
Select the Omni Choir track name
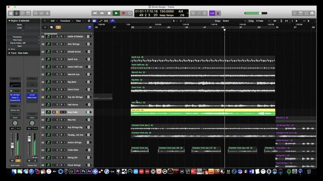[73, 89]
